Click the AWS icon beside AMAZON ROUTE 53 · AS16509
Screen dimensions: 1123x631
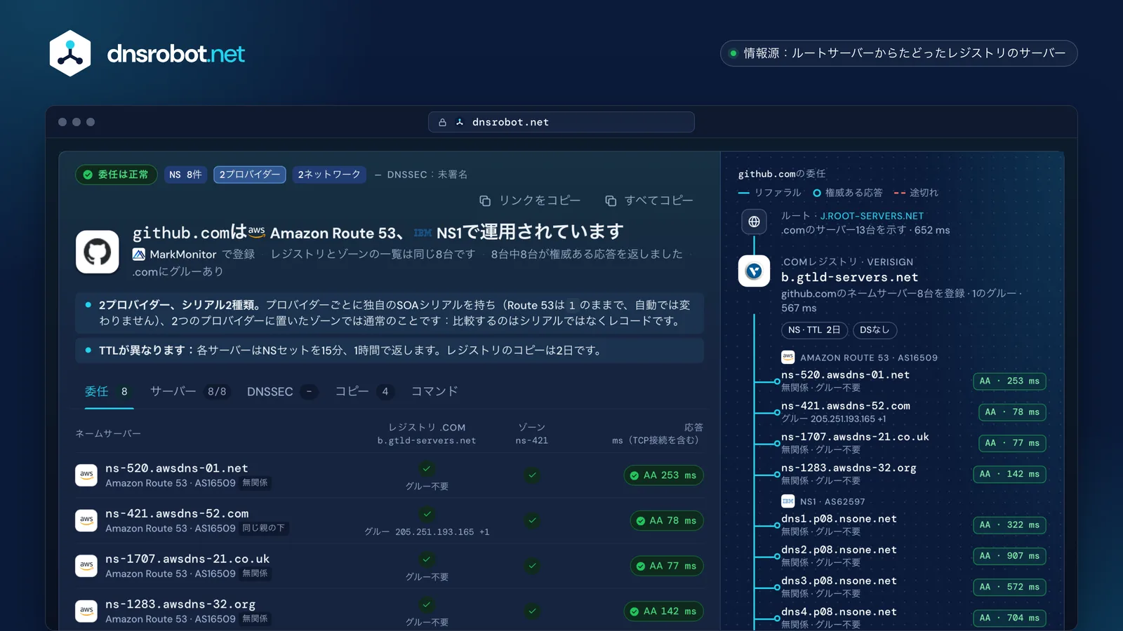pyautogui.click(x=788, y=357)
